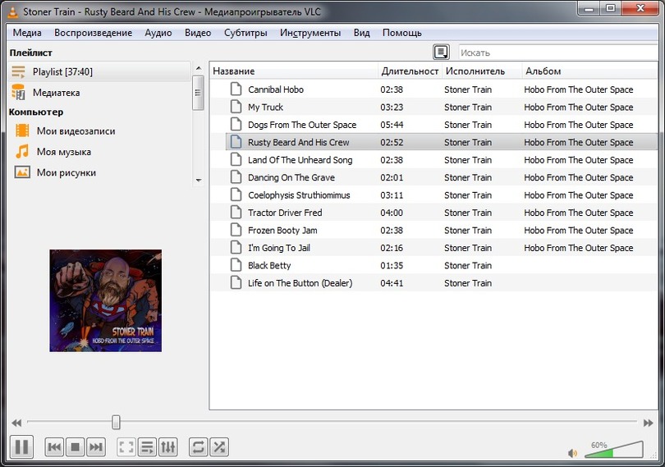The width and height of the screenshot is (665, 467).
Task: Select track Tractor Driver Fred
Action: [285, 213]
